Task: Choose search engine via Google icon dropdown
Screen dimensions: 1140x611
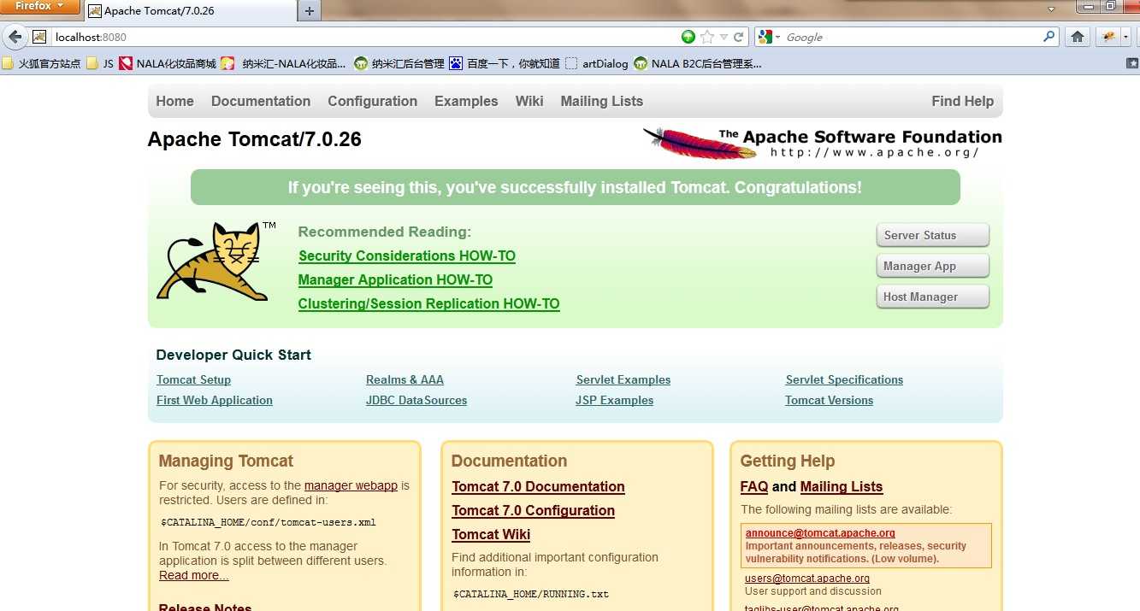Action: (768, 37)
